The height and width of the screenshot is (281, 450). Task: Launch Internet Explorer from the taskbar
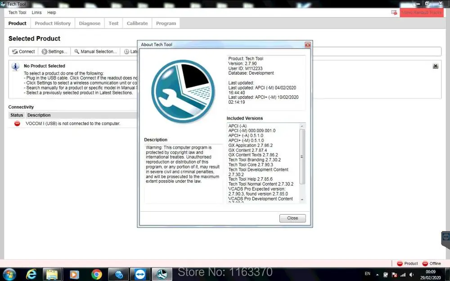point(31,274)
